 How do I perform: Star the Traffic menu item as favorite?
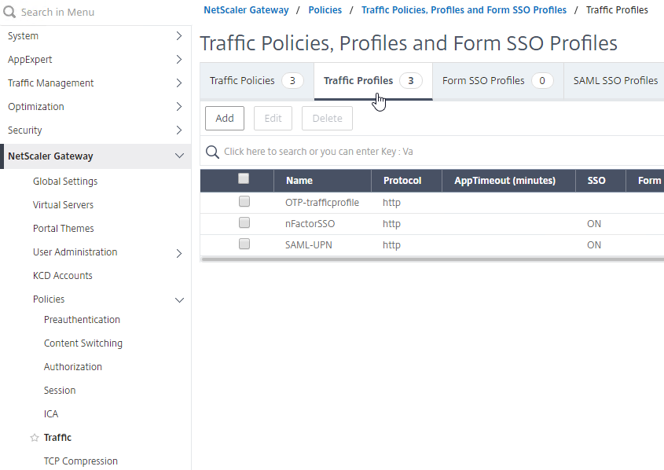(x=35, y=438)
